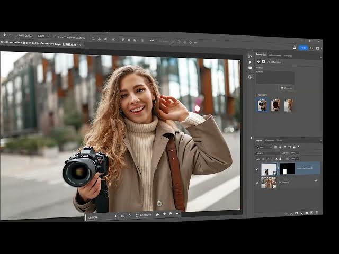Open the comments icon in side panel strip
Image resolution: width=339 pixels, height=254 pixels.
pos(250,68)
